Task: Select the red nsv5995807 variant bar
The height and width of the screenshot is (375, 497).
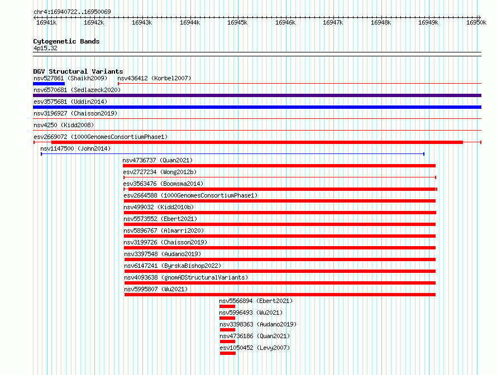Action: (x=280, y=295)
